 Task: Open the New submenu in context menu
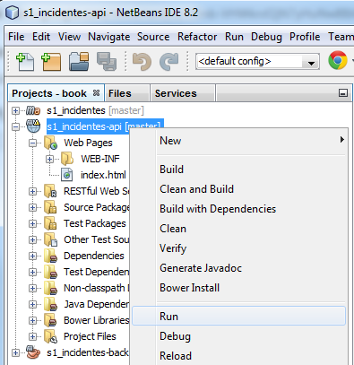tap(238, 141)
